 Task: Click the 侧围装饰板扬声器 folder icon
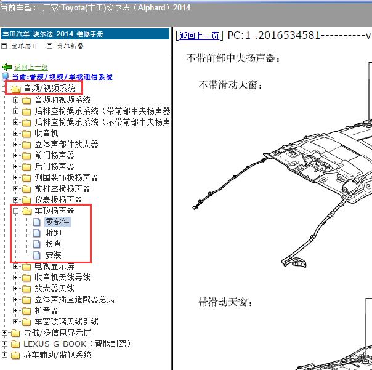point(26,178)
